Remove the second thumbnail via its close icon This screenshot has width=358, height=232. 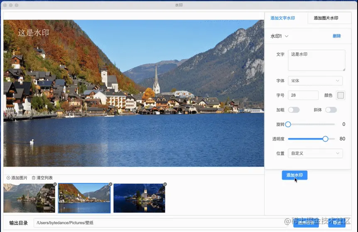point(110,184)
